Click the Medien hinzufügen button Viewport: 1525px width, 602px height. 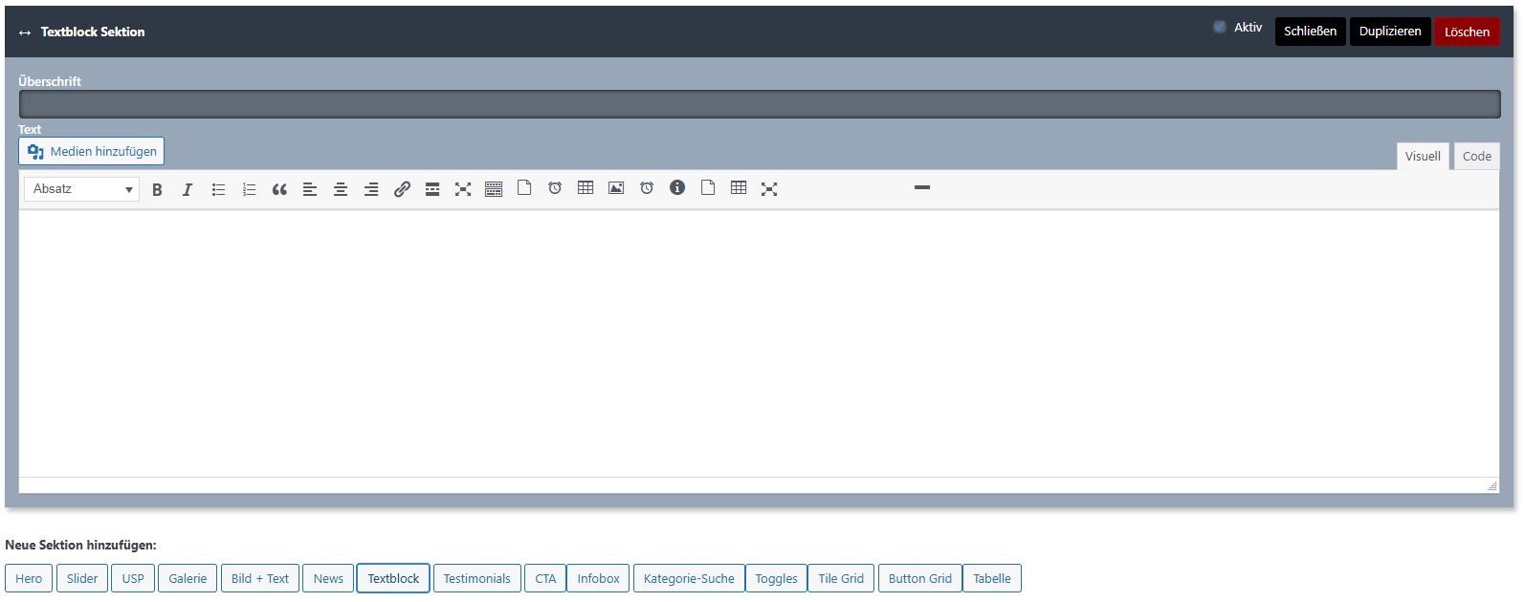[92, 151]
